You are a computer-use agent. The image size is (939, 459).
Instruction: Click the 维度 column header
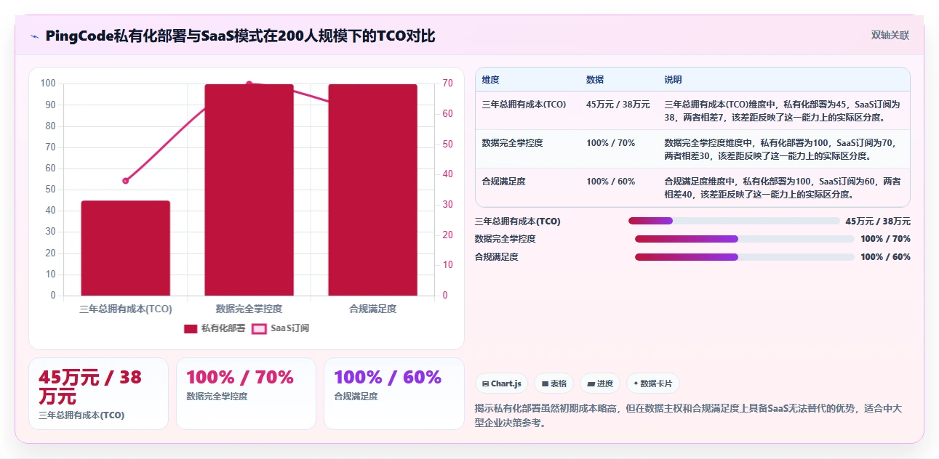click(x=490, y=80)
